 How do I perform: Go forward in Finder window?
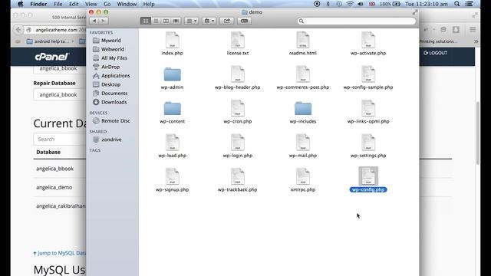(104, 21)
